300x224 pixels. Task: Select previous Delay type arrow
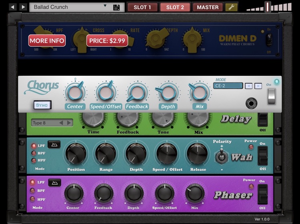point(61,123)
